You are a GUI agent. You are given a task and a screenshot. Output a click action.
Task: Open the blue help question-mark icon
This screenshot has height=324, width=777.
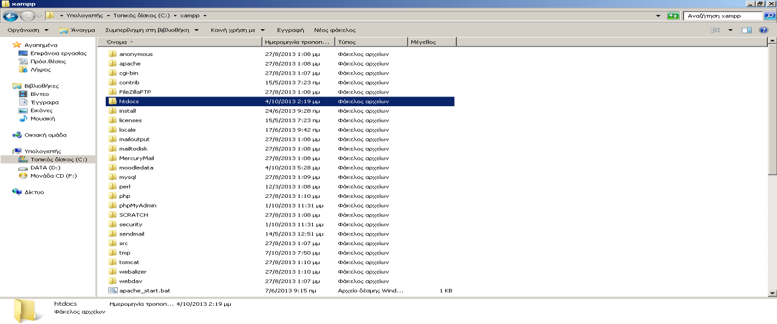764,30
